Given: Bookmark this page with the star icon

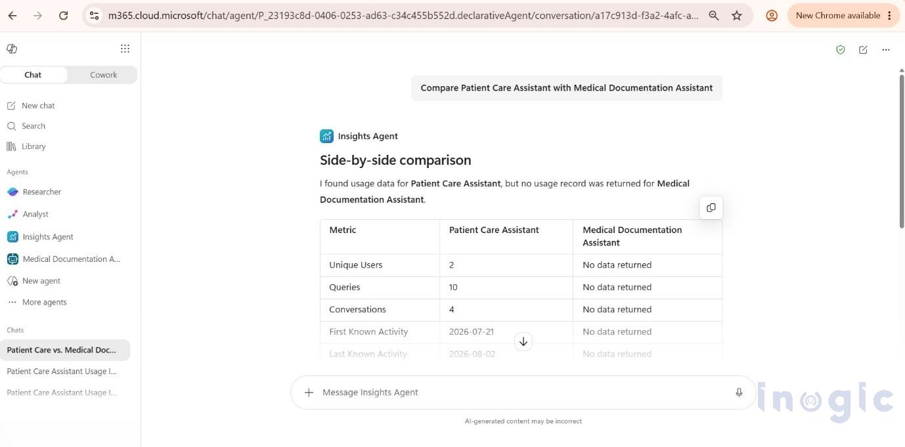Looking at the screenshot, I should click(737, 15).
